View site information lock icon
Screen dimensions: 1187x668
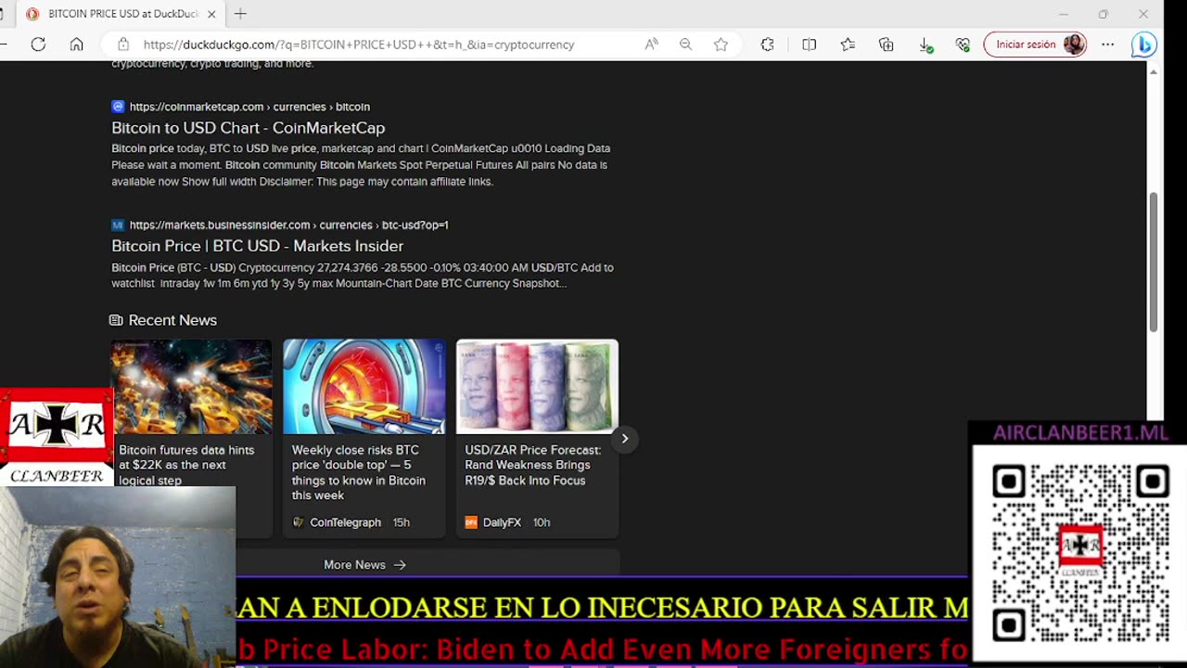pyautogui.click(x=122, y=44)
